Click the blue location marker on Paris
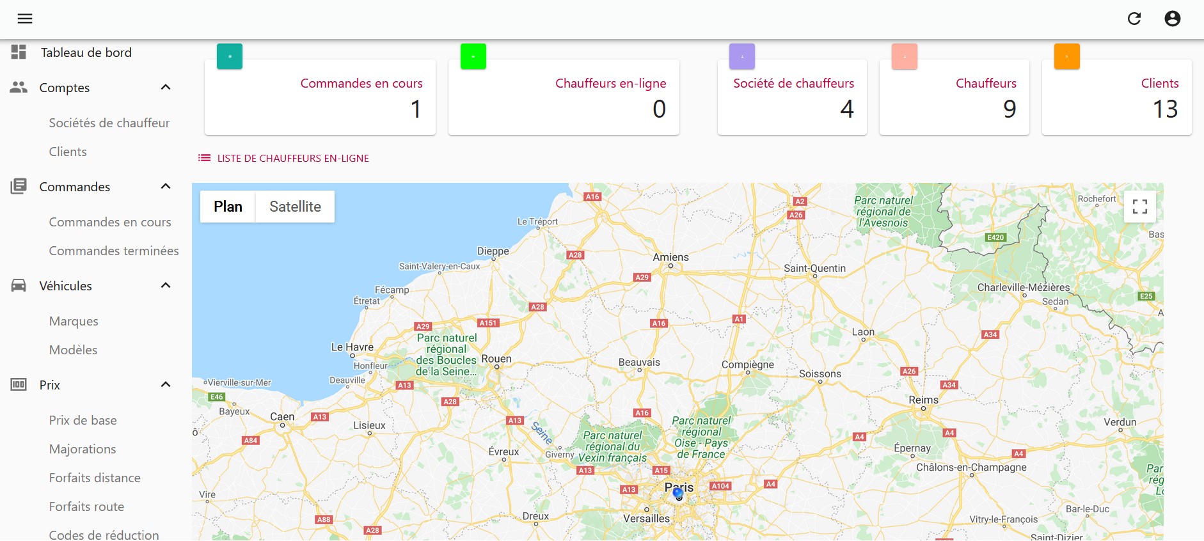The width and height of the screenshot is (1204, 541). point(678,493)
